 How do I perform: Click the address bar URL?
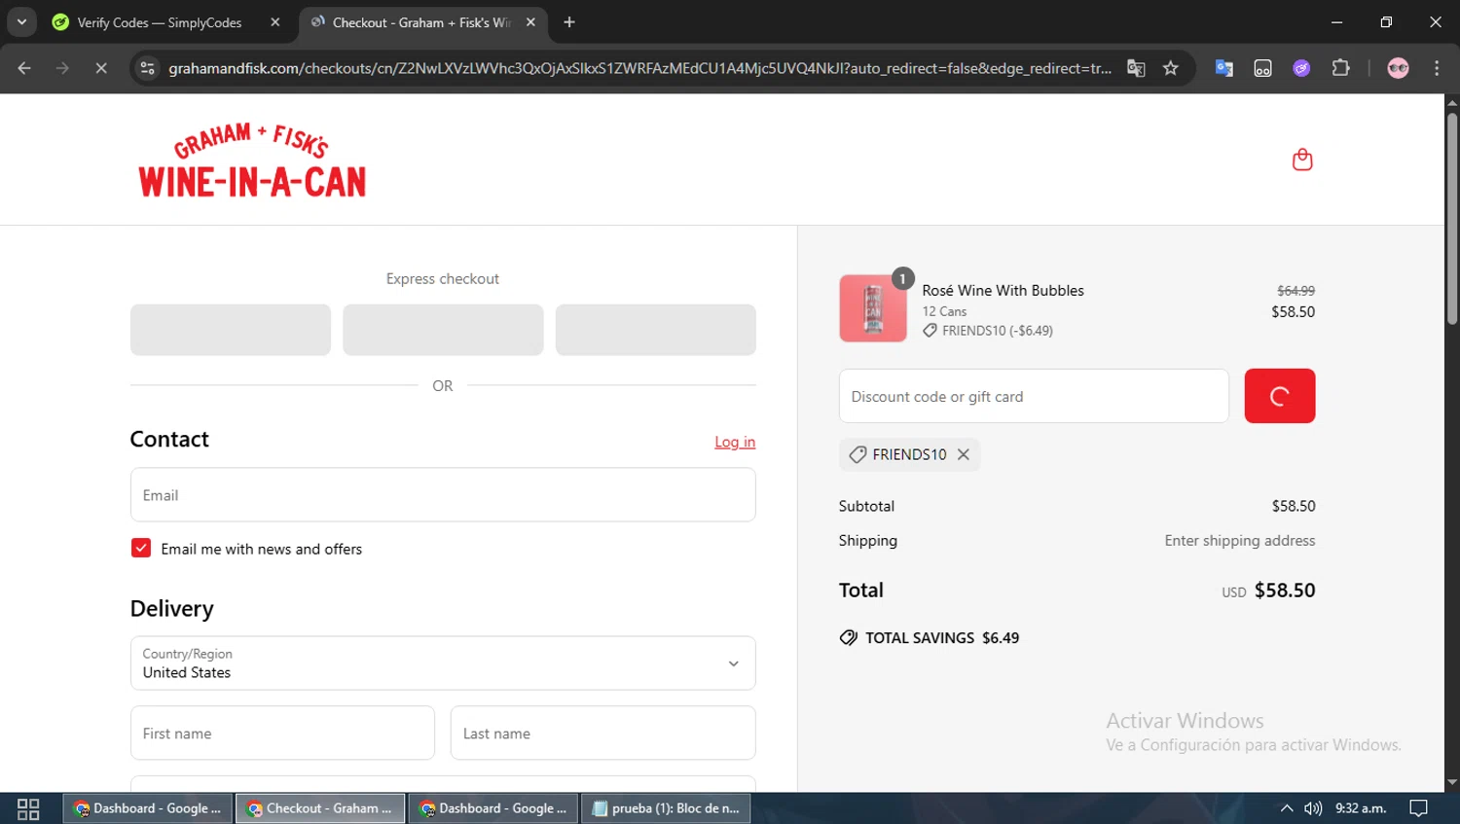639,68
